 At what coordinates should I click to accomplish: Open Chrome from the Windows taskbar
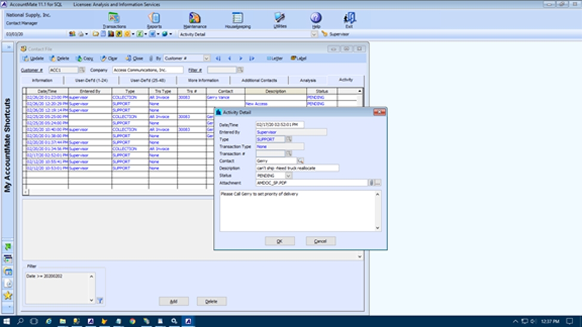(x=132, y=321)
